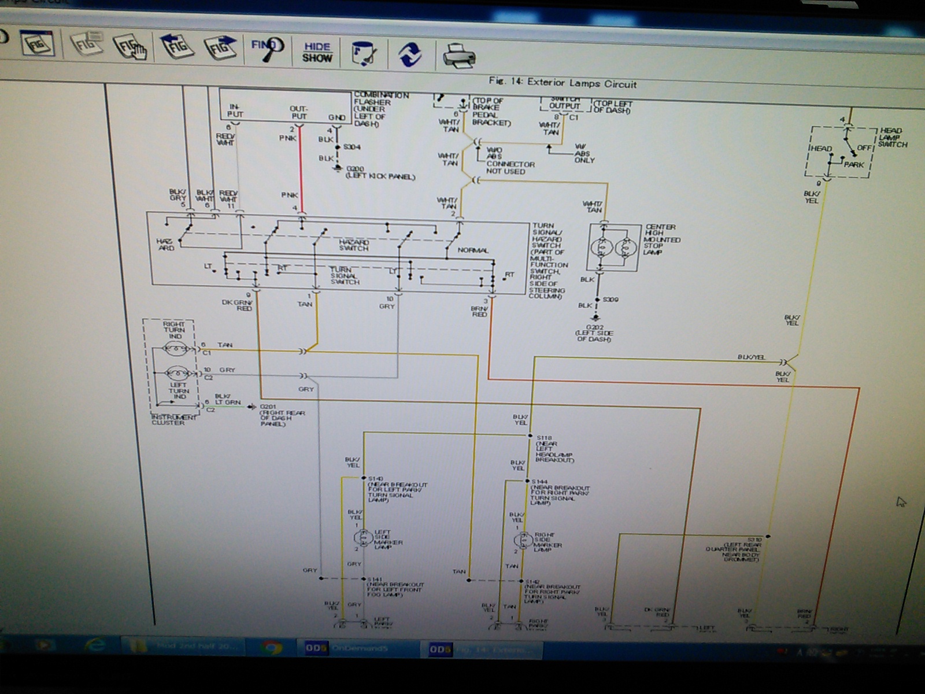
Task: Open Google Chrome from the taskbar
Action: pyautogui.click(x=271, y=648)
